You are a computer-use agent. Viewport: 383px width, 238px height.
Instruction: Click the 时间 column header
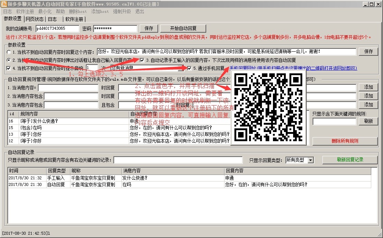tap(27, 171)
